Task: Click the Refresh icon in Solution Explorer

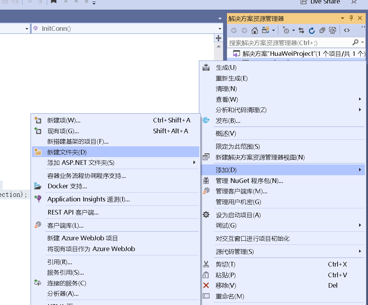Action: [312, 30]
